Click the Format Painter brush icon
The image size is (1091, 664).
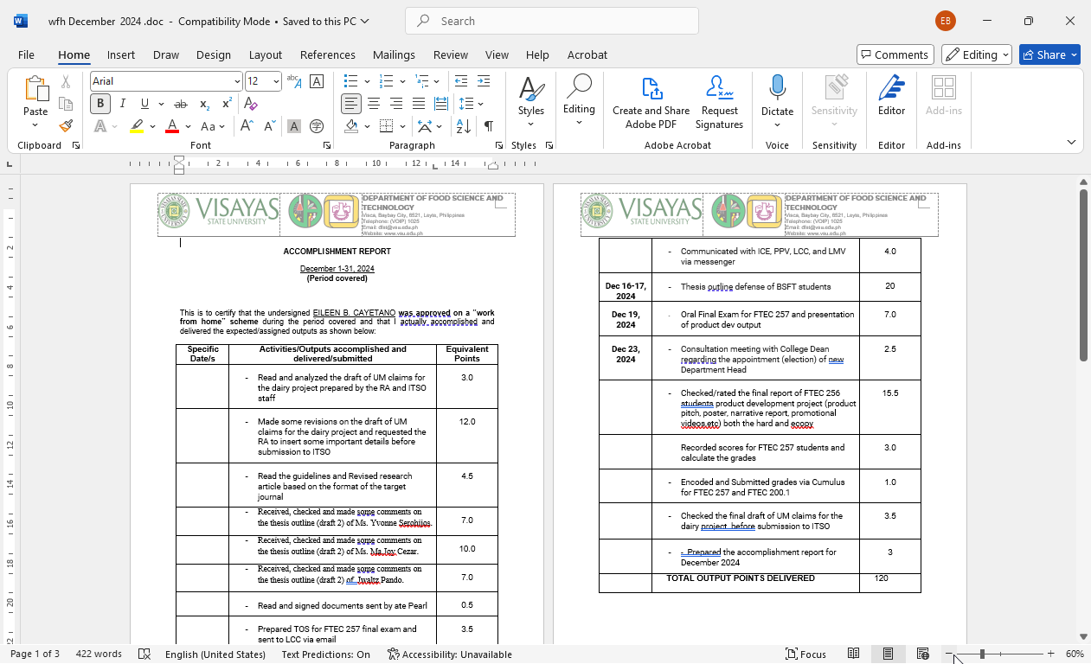pos(66,126)
